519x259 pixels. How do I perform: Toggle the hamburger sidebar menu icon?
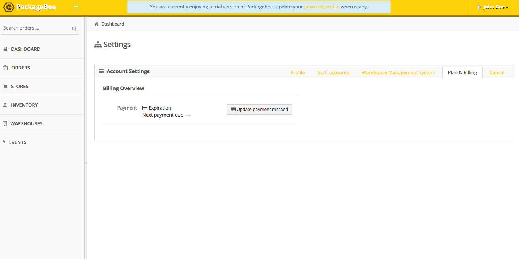point(76,7)
